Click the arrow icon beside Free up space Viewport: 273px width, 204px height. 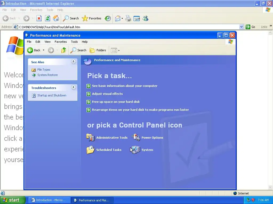[89, 102]
